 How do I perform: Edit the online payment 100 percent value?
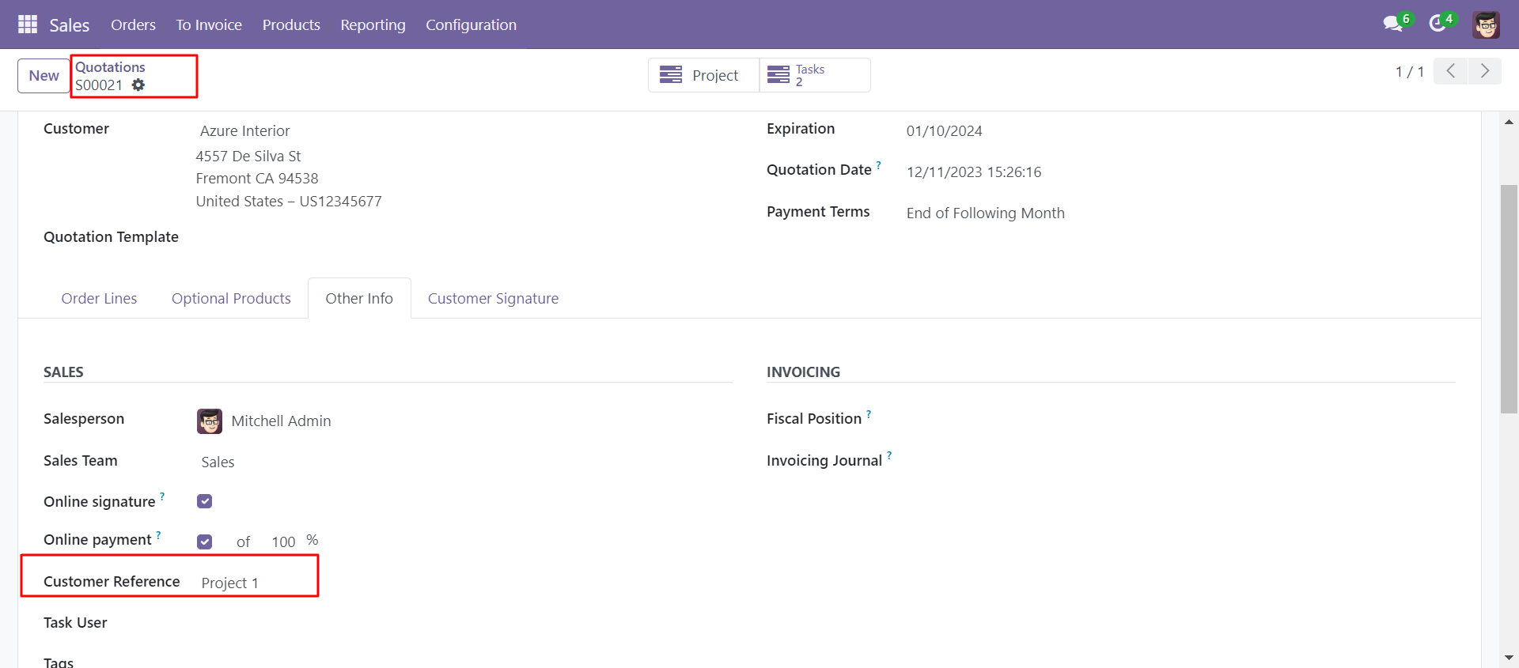tap(283, 542)
